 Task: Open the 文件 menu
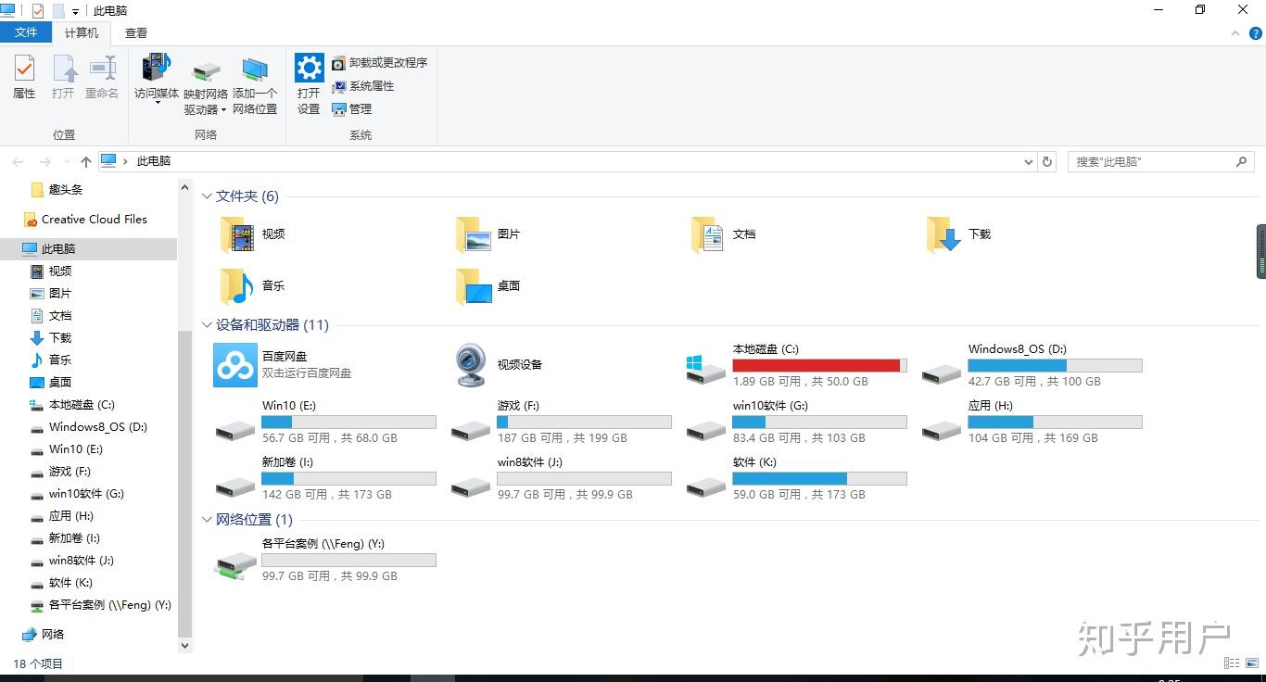(26, 32)
